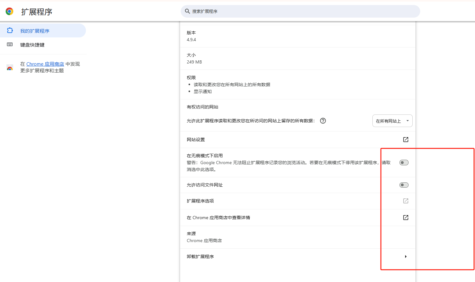Open help for site access setting
The width and height of the screenshot is (475, 282).
[x=323, y=121]
